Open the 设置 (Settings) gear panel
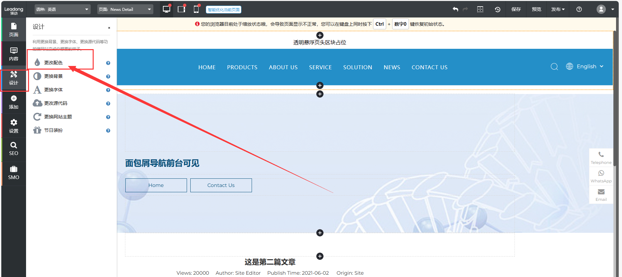 click(14, 126)
